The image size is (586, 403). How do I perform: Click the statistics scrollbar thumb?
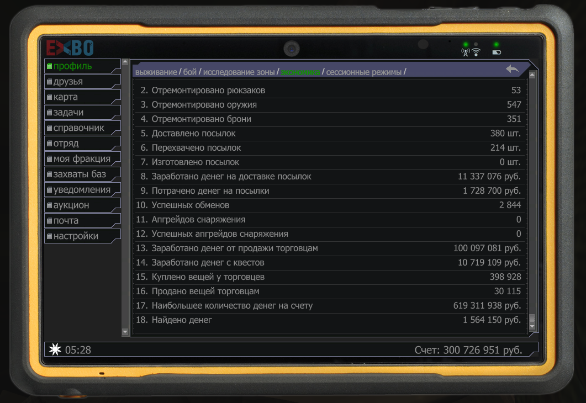532,319
